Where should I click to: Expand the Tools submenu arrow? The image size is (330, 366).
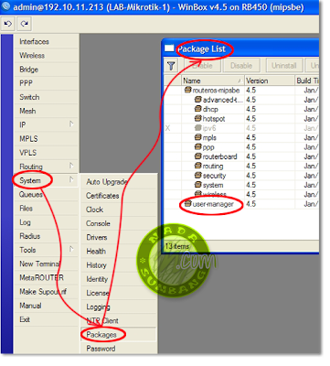(x=71, y=249)
